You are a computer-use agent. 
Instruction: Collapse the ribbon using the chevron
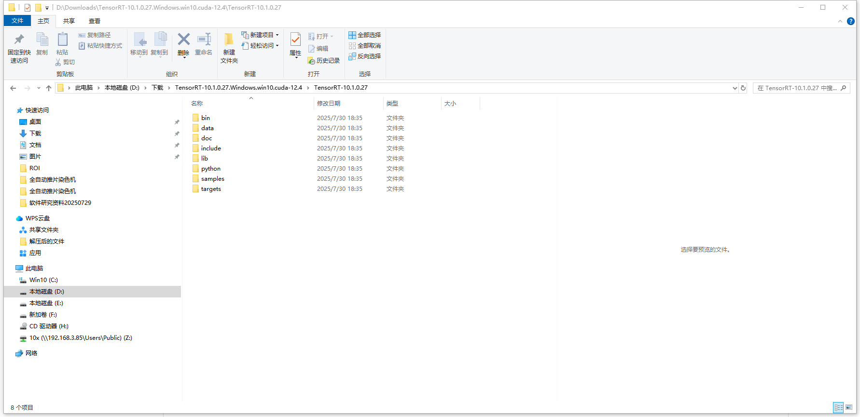coord(840,21)
